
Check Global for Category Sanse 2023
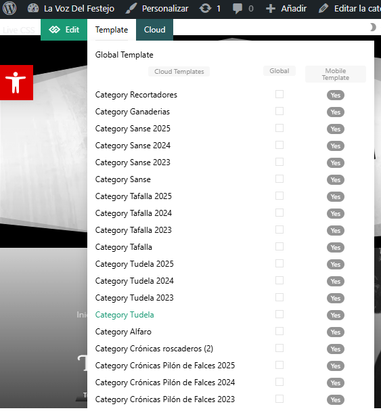point(279,162)
